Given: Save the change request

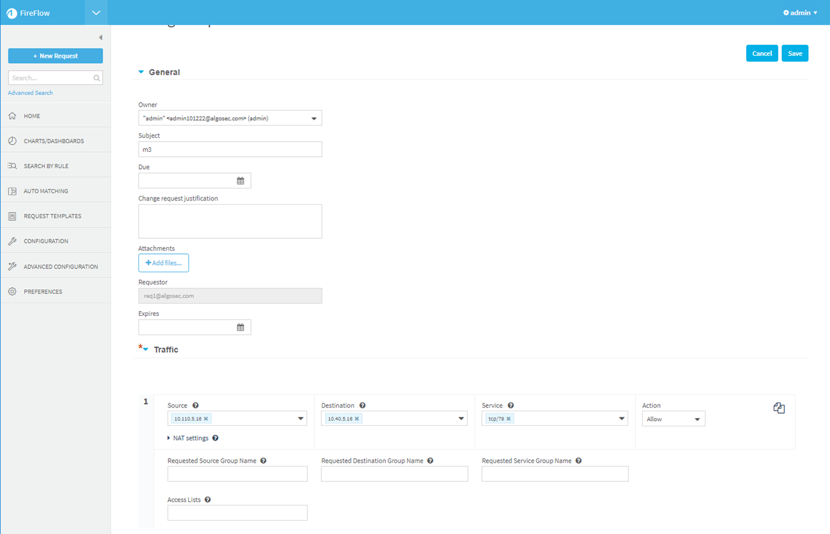Looking at the screenshot, I should click(x=795, y=53).
